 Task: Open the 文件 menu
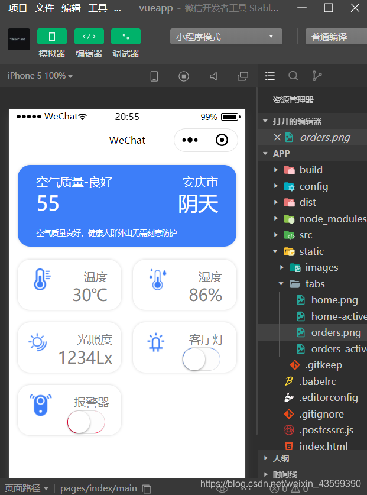point(44,8)
